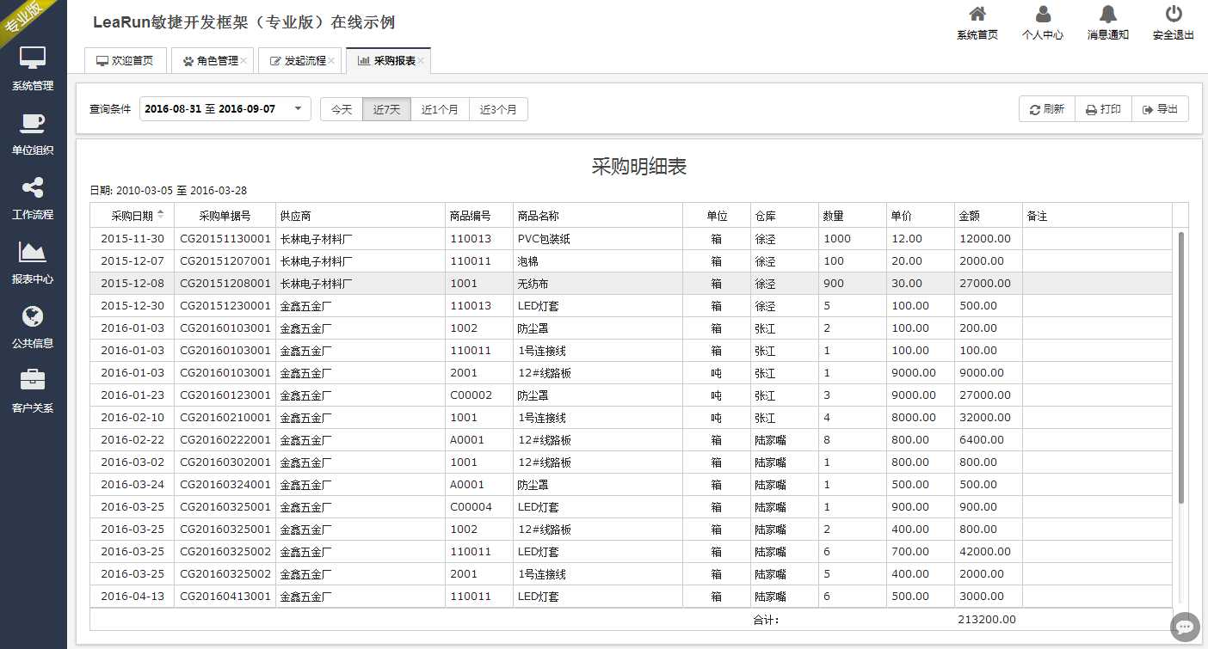Click the 仓库 column header

(x=785, y=216)
